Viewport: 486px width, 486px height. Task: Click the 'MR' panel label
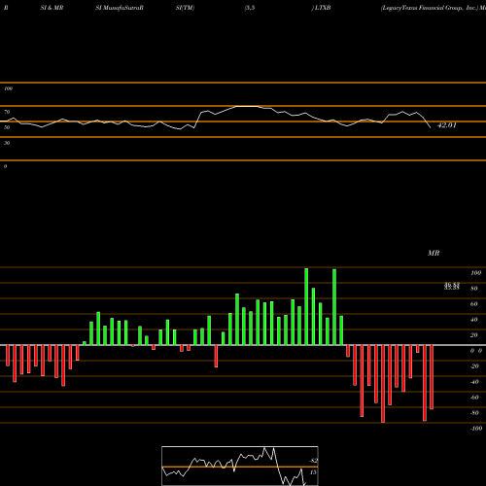tap(434, 253)
